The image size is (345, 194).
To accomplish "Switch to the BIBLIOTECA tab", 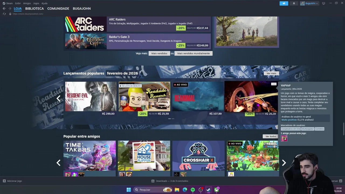I will (34, 9).
